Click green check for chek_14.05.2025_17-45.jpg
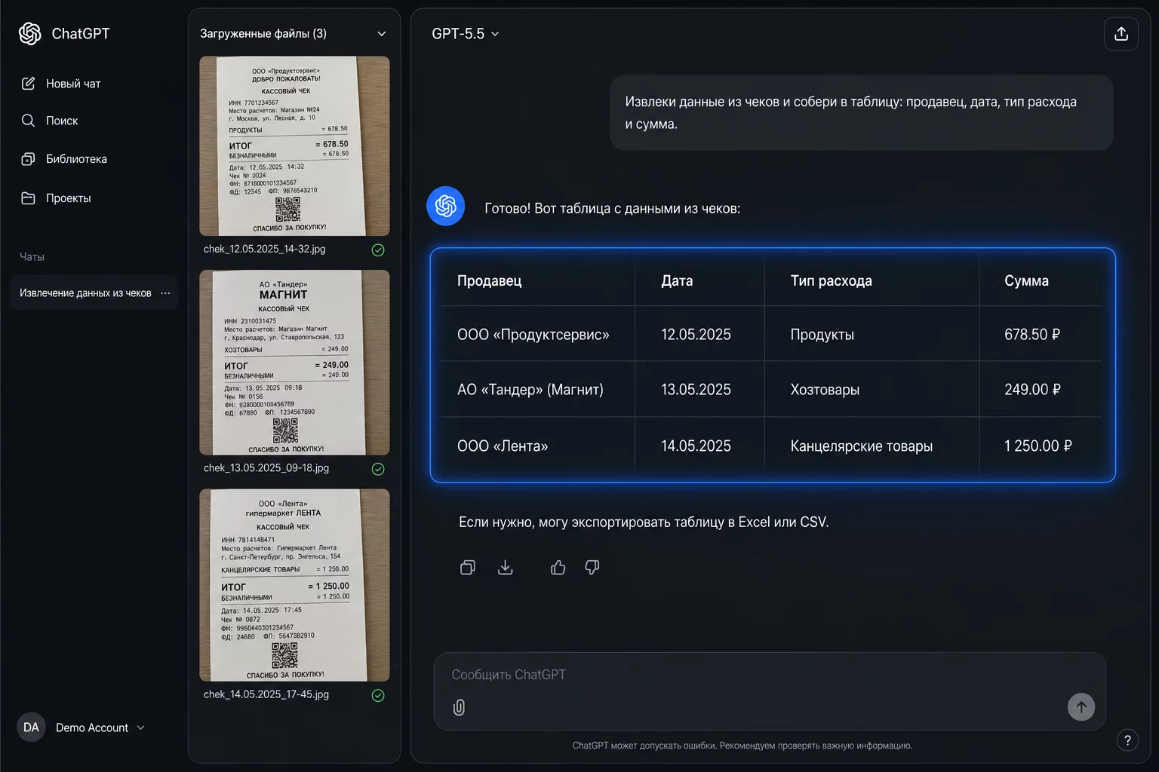Screen dimensions: 1159x772 click(x=378, y=696)
